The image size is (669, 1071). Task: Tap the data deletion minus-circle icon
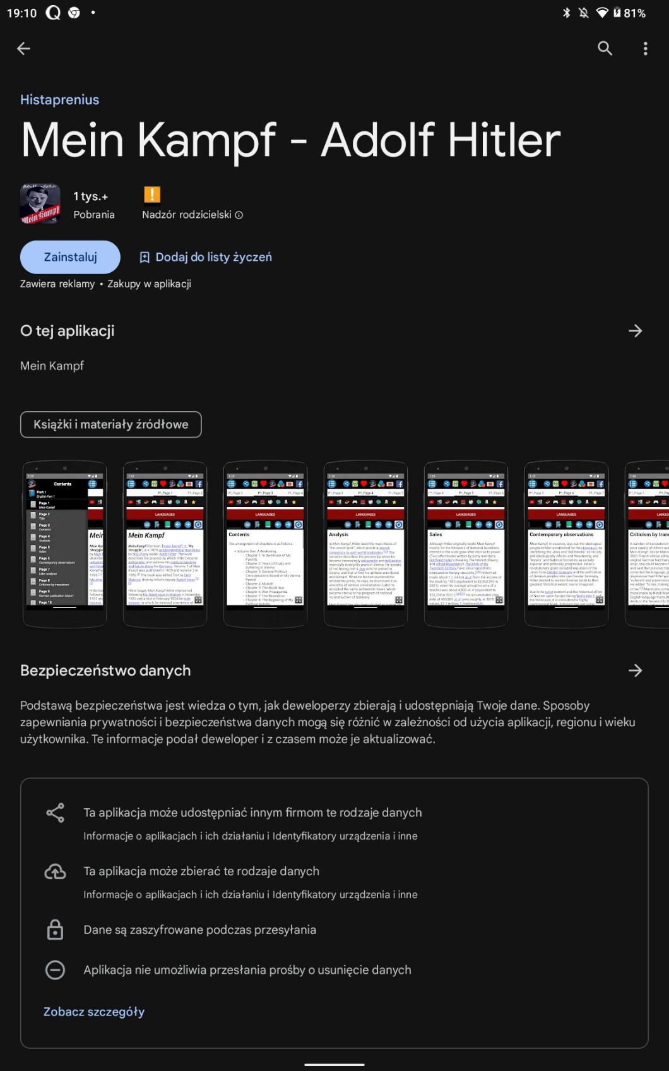tap(56, 970)
